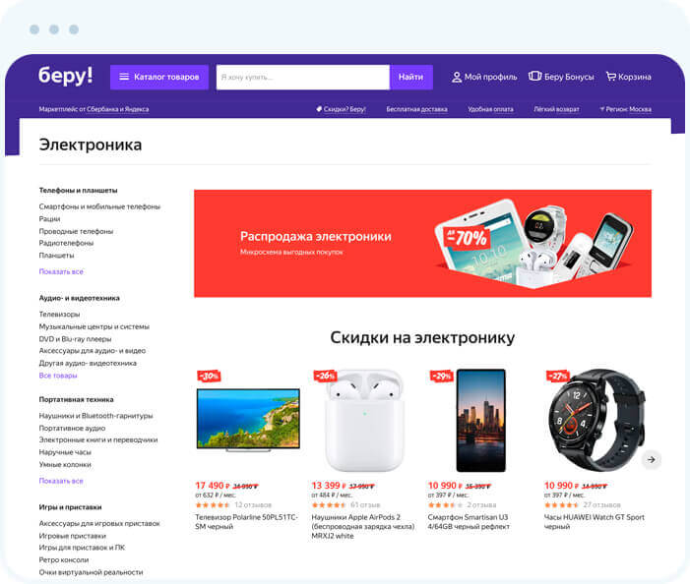
Task: Click the Найти search button
Action: pyautogui.click(x=411, y=77)
